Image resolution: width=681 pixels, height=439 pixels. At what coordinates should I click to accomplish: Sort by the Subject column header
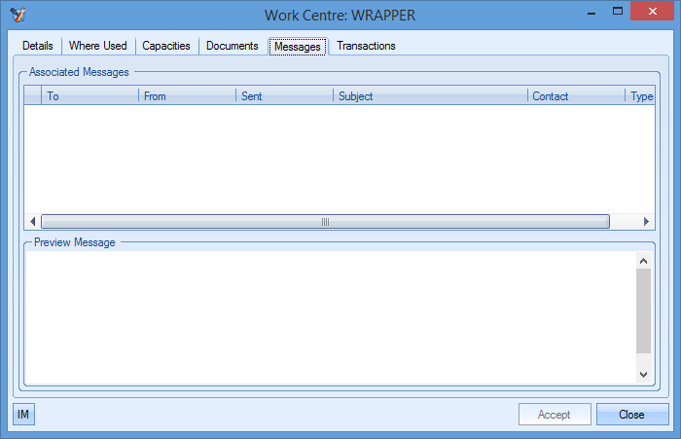click(431, 96)
